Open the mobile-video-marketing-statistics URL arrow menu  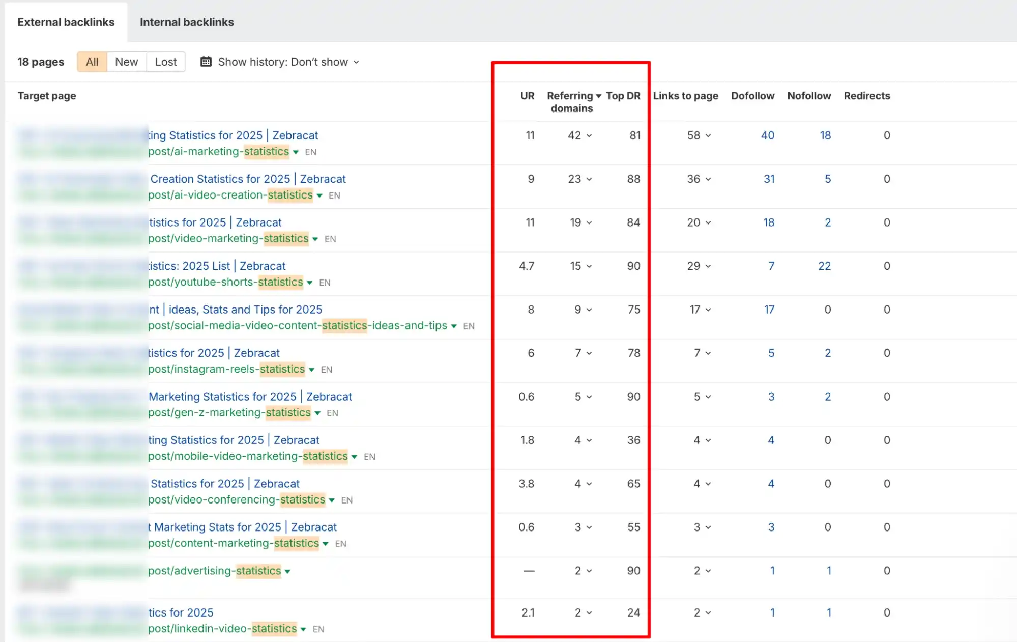354,457
